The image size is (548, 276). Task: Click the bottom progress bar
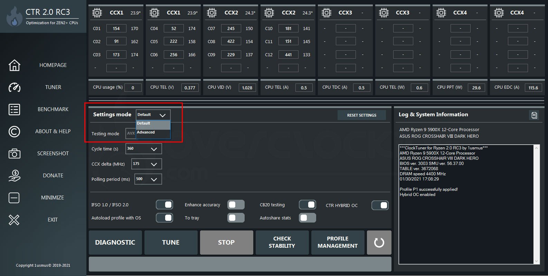pyautogui.click(x=240, y=264)
